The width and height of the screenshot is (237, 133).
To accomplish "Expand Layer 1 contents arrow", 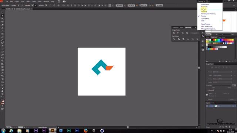I will click(x=213, y=106).
